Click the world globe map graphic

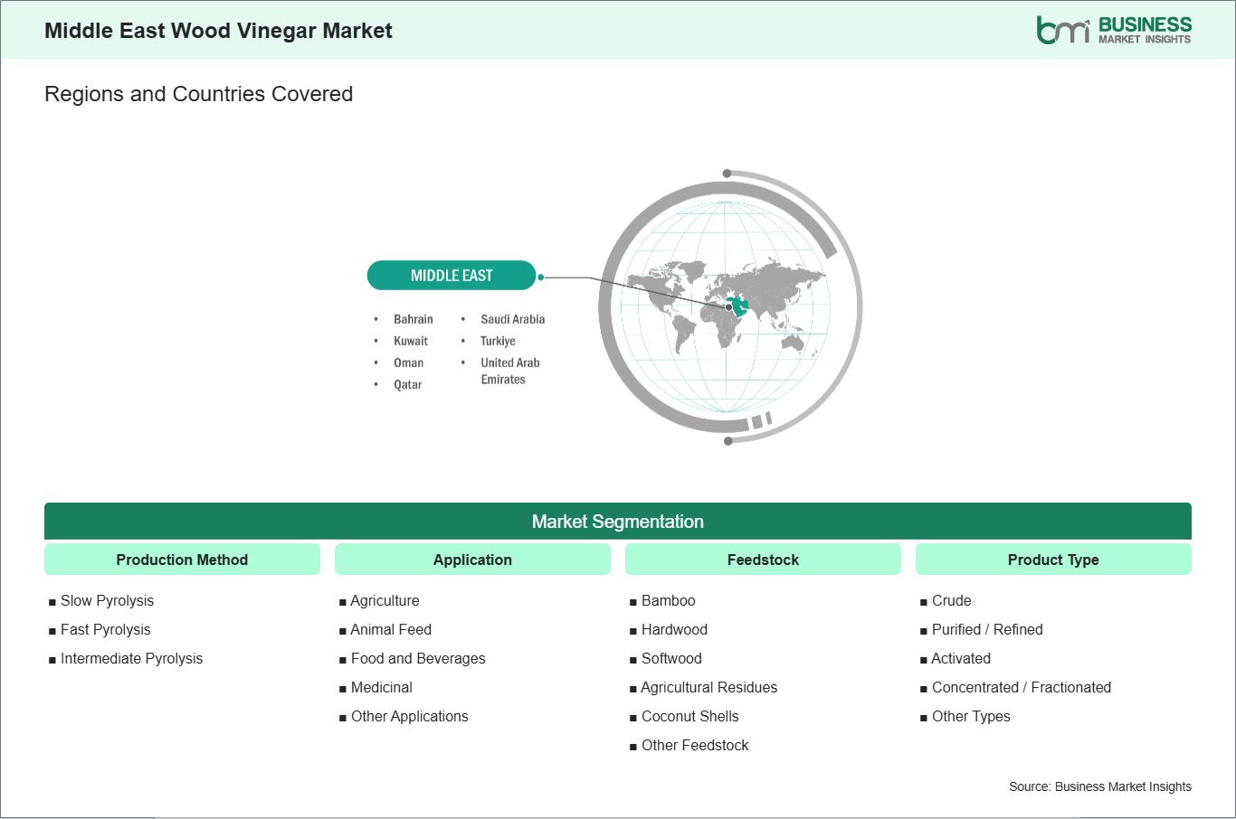(729, 307)
